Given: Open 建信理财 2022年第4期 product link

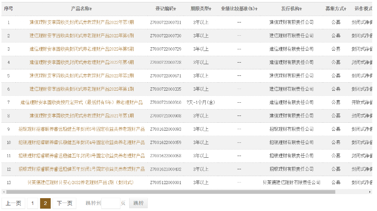Looking at the screenshot, I should (81, 62).
